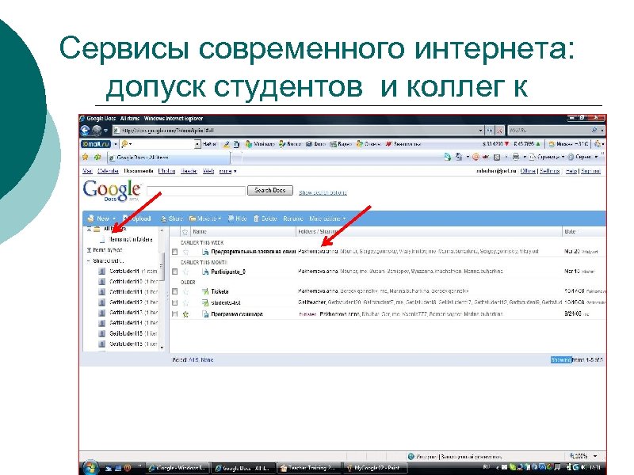Click the Rename button in toolbar
The width and height of the screenshot is (634, 475).
(x=293, y=218)
